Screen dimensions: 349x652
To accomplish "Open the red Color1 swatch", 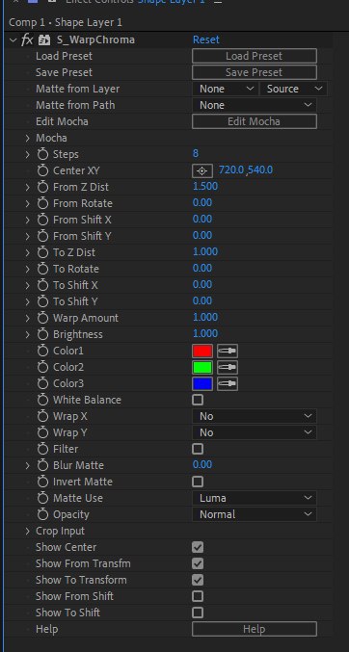I will tap(202, 351).
